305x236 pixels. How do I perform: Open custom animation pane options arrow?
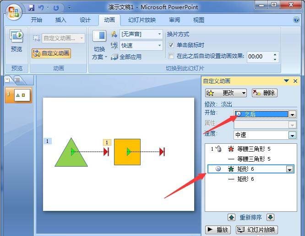[x=286, y=81]
